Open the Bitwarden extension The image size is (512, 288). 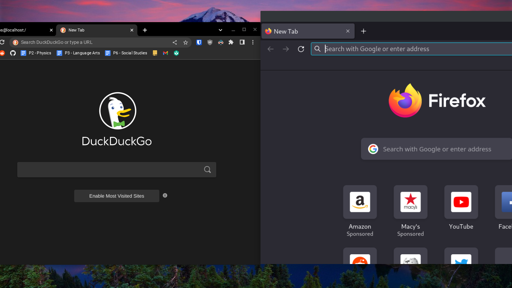[199, 42]
